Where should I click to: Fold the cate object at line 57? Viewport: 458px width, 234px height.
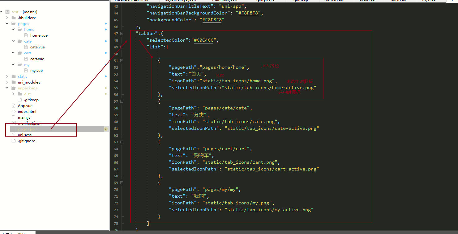pos(122,101)
